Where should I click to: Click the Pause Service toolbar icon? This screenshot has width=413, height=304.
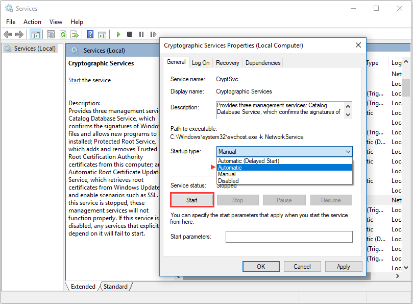141,34
